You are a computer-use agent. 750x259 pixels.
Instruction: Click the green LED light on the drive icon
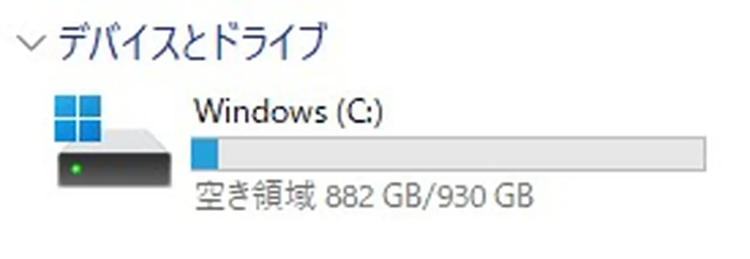(x=75, y=170)
